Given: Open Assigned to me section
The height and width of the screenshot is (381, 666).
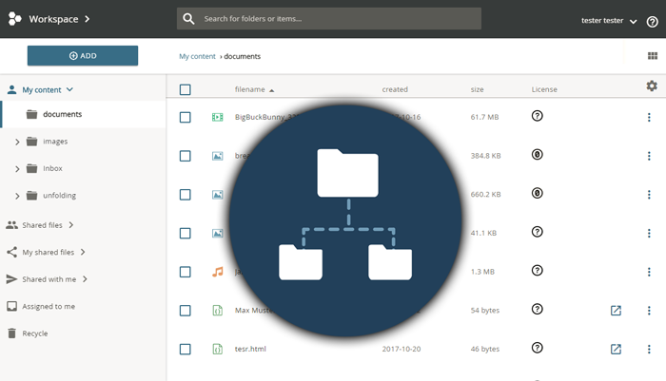Looking at the screenshot, I should (x=48, y=307).
